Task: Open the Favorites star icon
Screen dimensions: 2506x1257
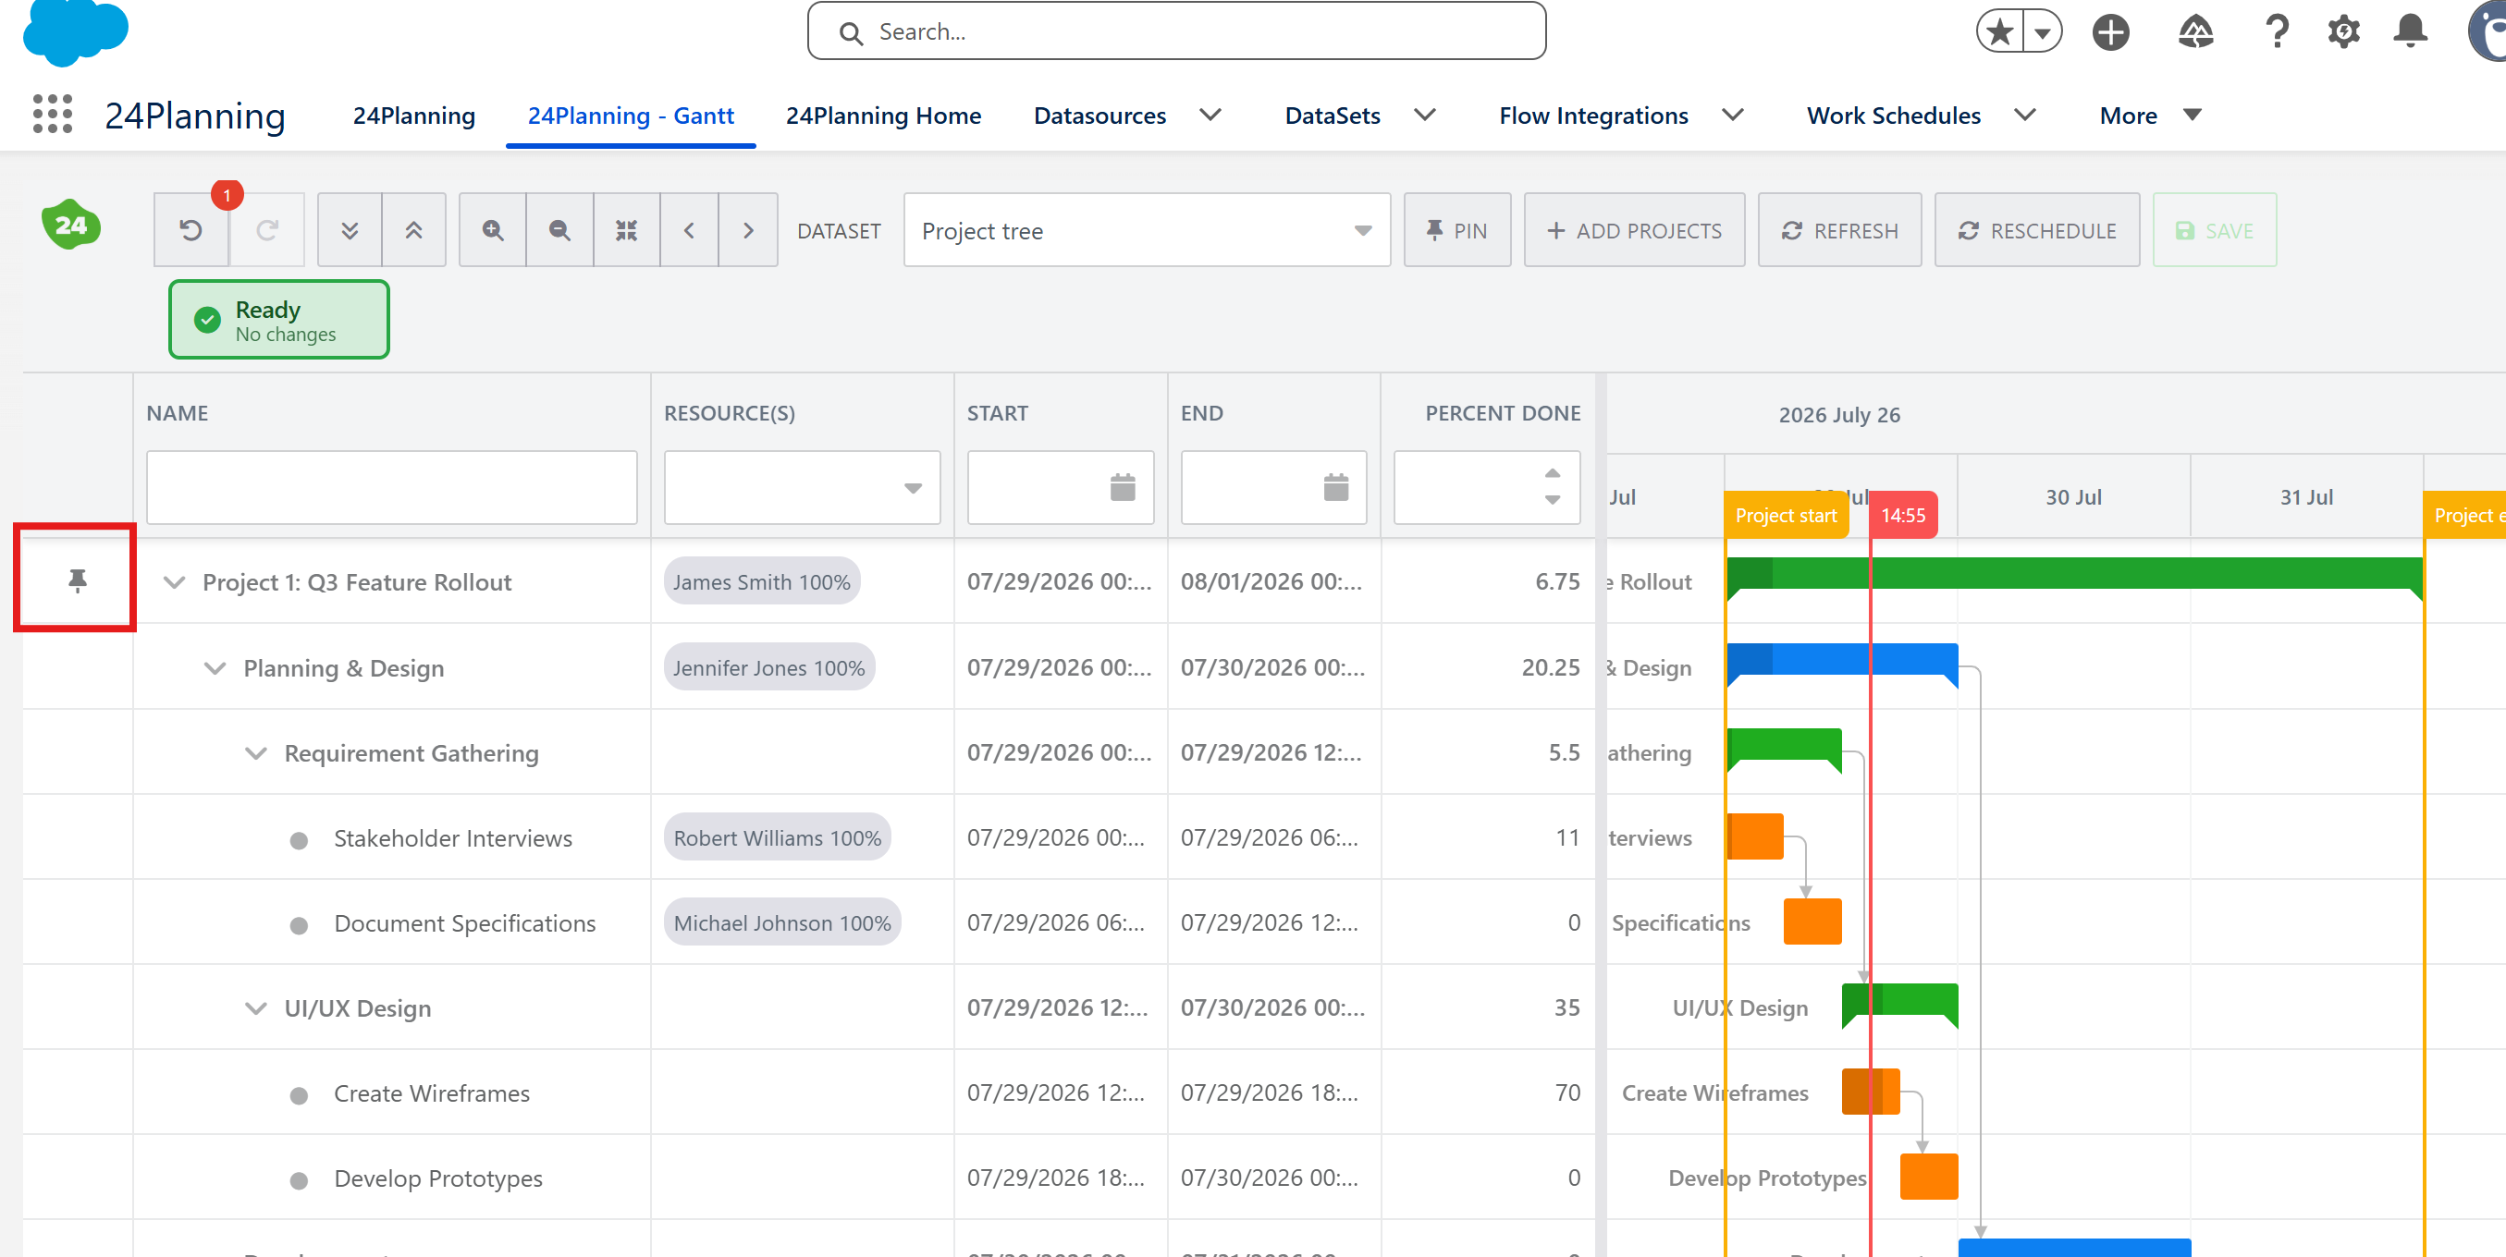Action: coord(1999,32)
